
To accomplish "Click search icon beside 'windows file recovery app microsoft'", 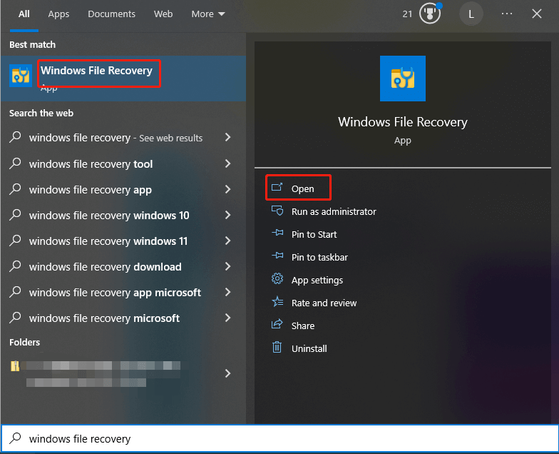I will click(15, 292).
